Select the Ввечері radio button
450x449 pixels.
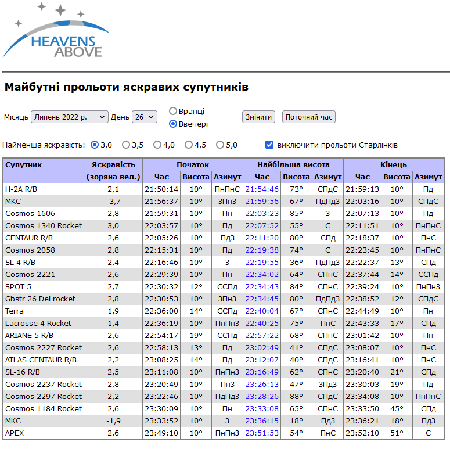pos(173,124)
